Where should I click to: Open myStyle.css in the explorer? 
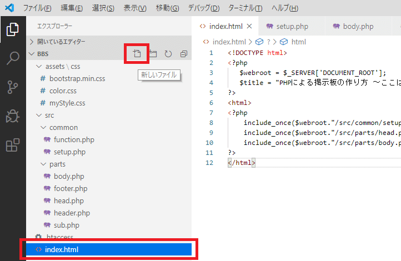pyautogui.click(x=109, y=103)
